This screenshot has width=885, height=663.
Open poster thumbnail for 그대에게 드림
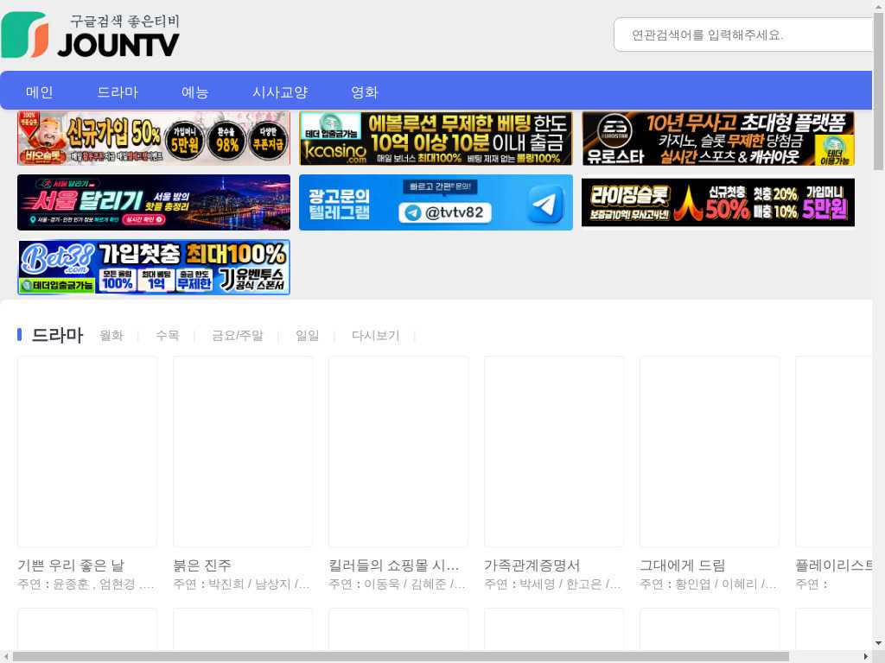pos(710,451)
